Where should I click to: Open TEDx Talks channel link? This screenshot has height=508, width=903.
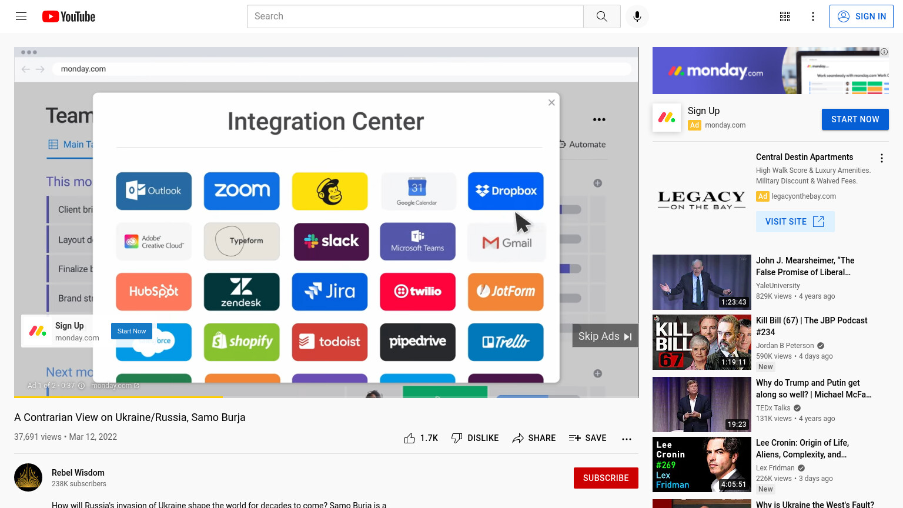tap(773, 408)
